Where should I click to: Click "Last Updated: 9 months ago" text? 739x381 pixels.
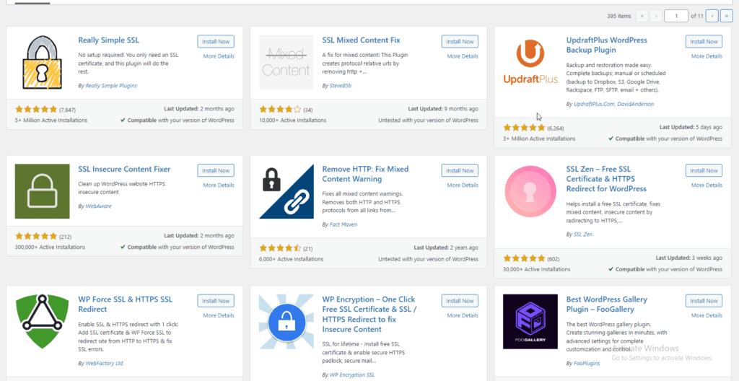(443, 109)
